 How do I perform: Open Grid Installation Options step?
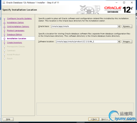(18, 27)
